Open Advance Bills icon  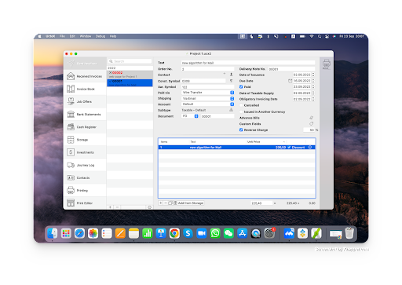pos(311,118)
